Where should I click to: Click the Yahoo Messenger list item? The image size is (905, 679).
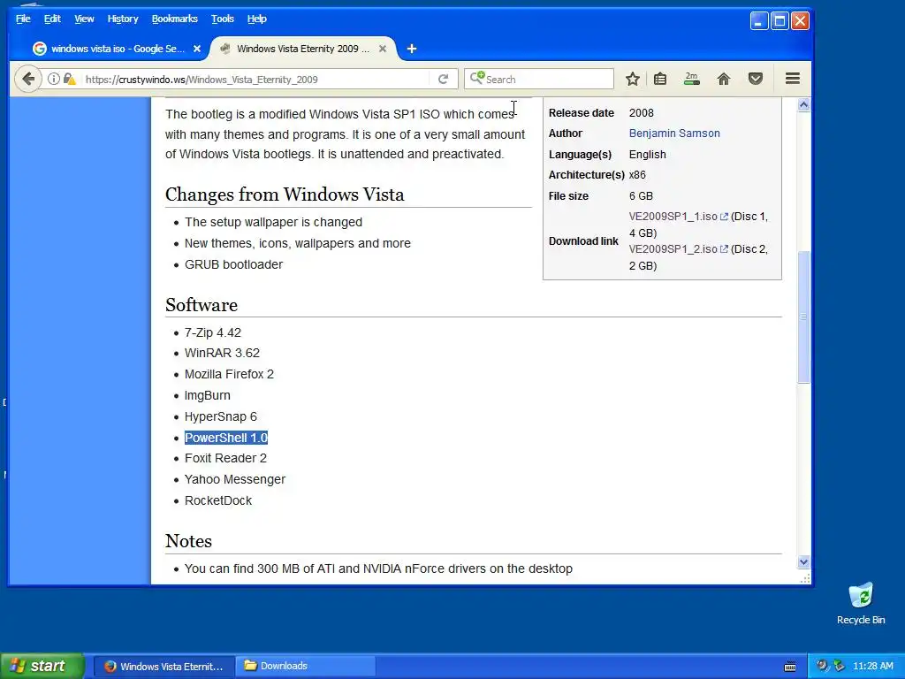[x=235, y=480]
